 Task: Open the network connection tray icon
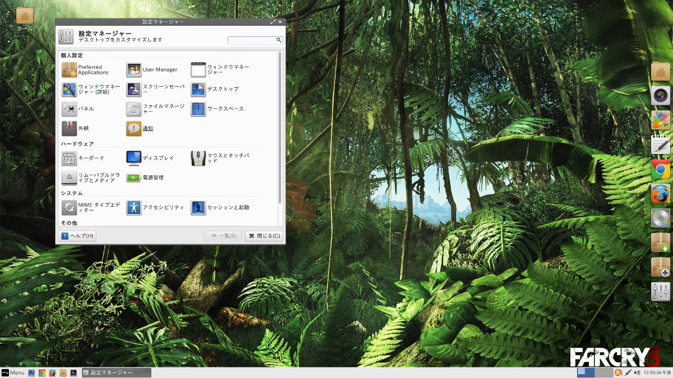628,373
